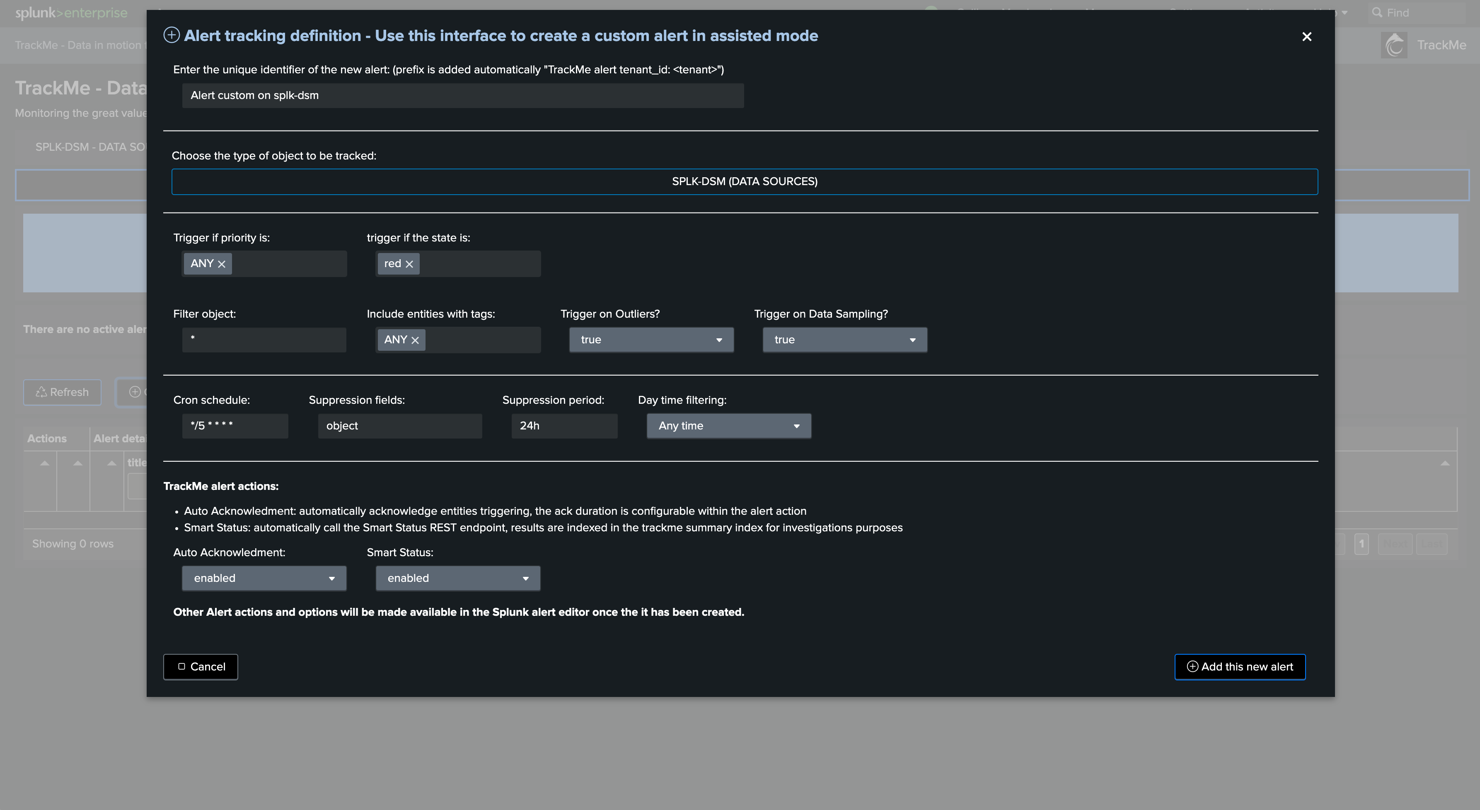Remove the red state tag

point(409,264)
